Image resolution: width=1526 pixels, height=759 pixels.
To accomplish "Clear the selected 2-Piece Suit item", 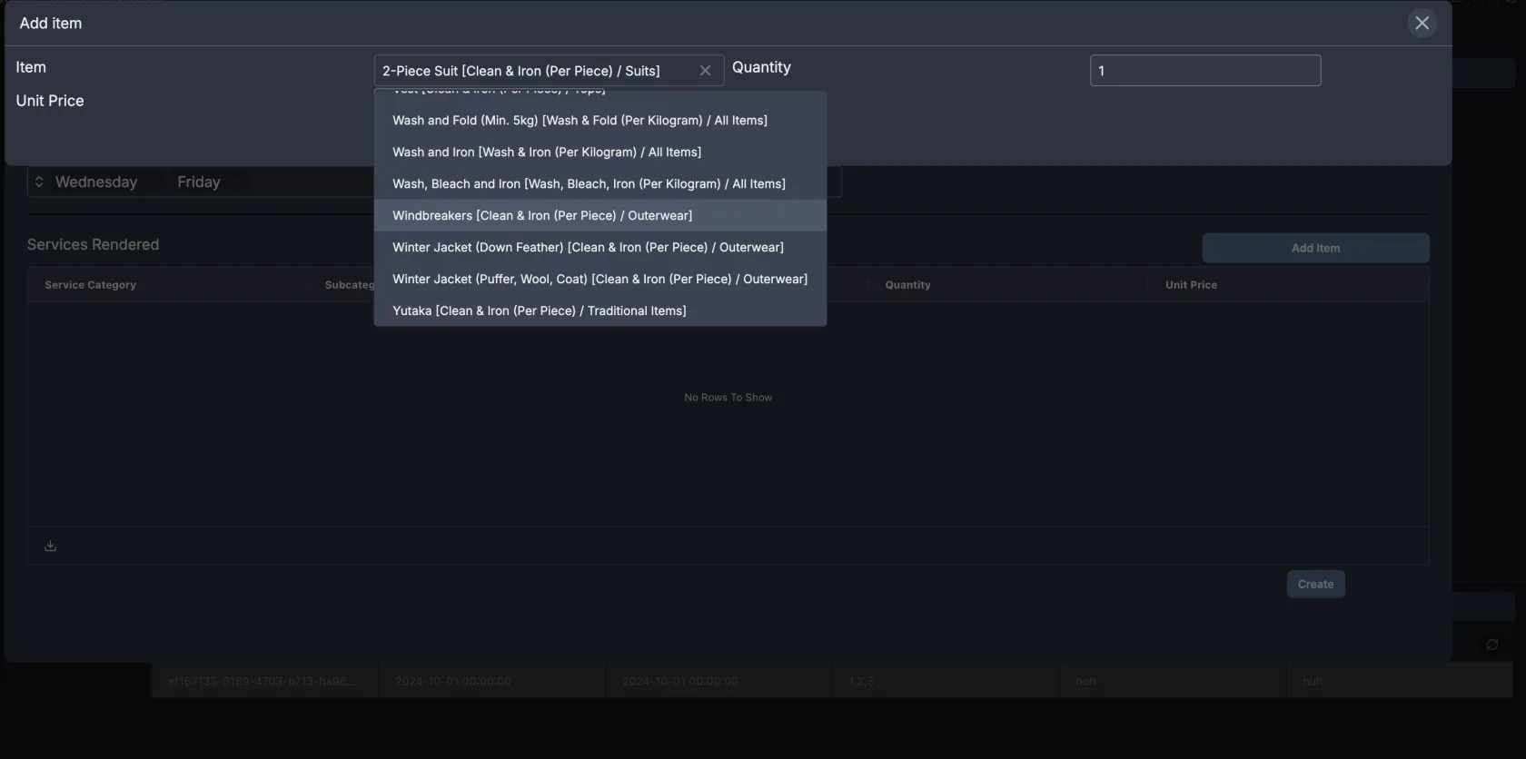I will pos(705,71).
